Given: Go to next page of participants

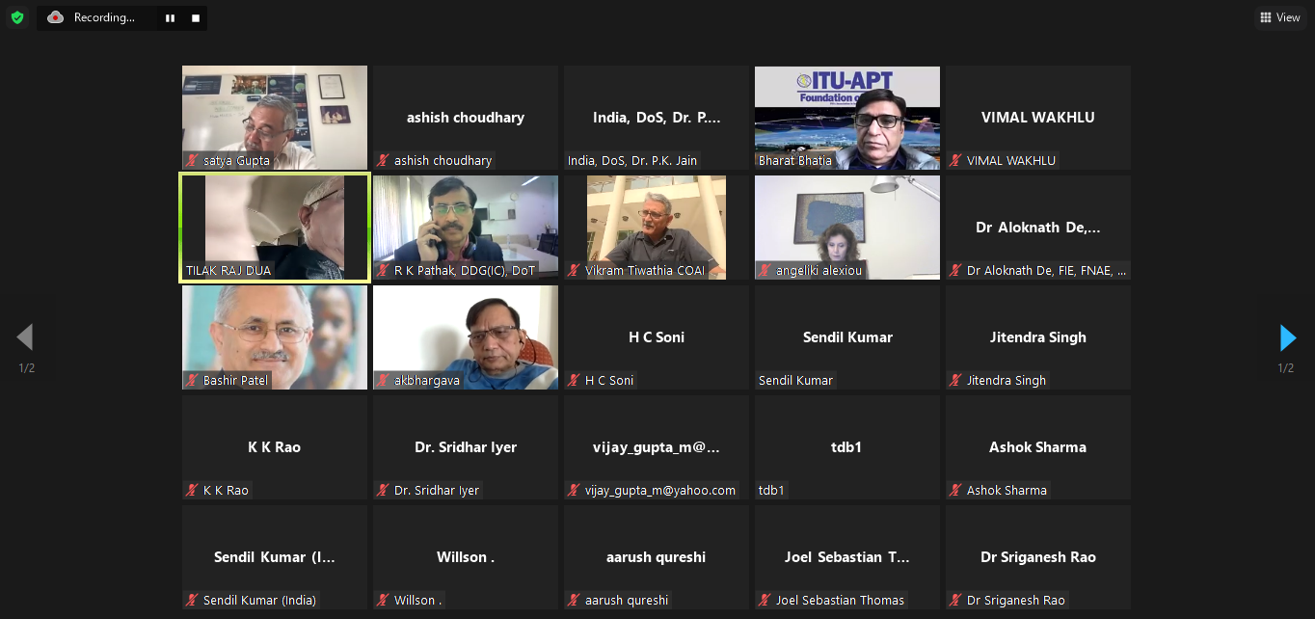Looking at the screenshot, I should [x=1287, y=337].
